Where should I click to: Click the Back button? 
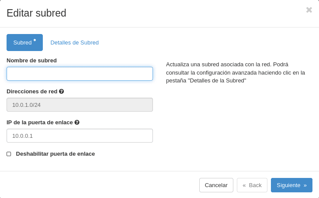coord(252,185)
